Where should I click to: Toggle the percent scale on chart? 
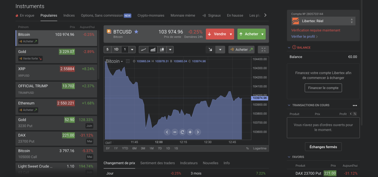247,148
